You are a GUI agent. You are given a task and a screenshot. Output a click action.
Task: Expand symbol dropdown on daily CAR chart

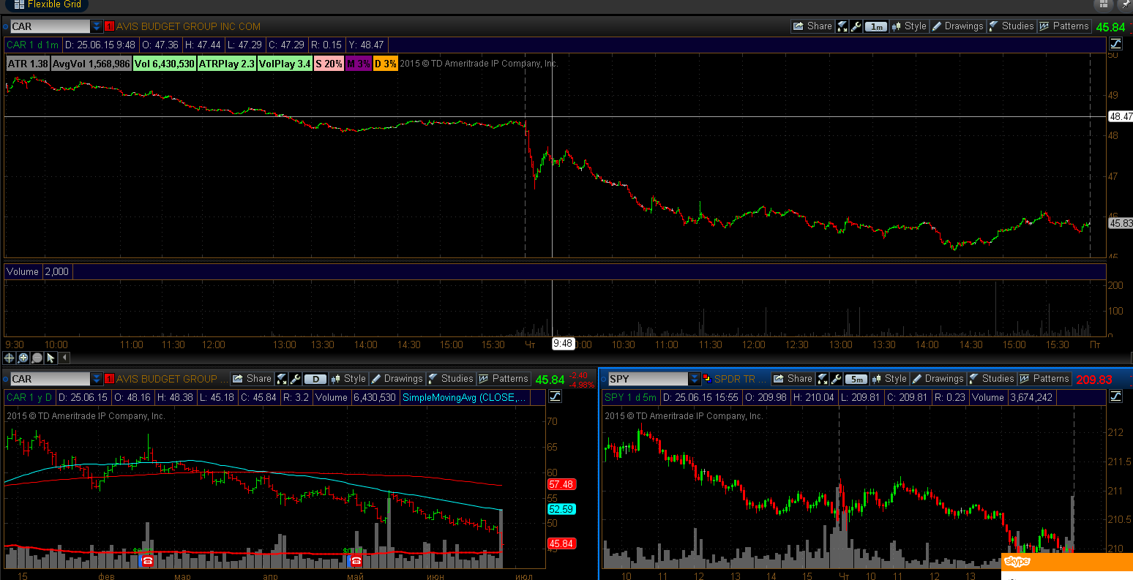pos(97,379)
